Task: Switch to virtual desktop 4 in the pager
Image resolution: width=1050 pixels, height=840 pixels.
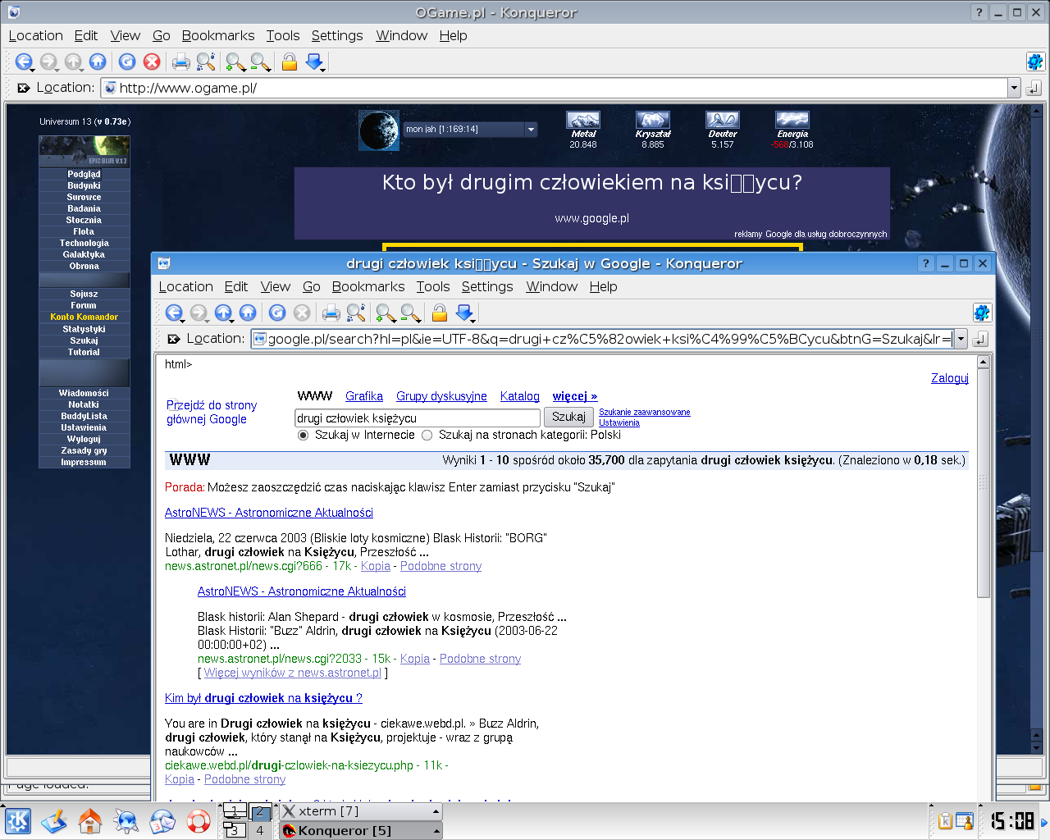Action: click(x=260, y=830)
